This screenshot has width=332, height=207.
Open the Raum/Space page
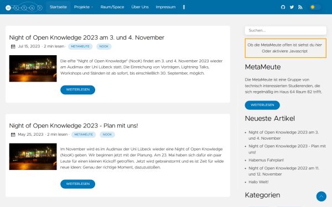(x=112, y=7)
